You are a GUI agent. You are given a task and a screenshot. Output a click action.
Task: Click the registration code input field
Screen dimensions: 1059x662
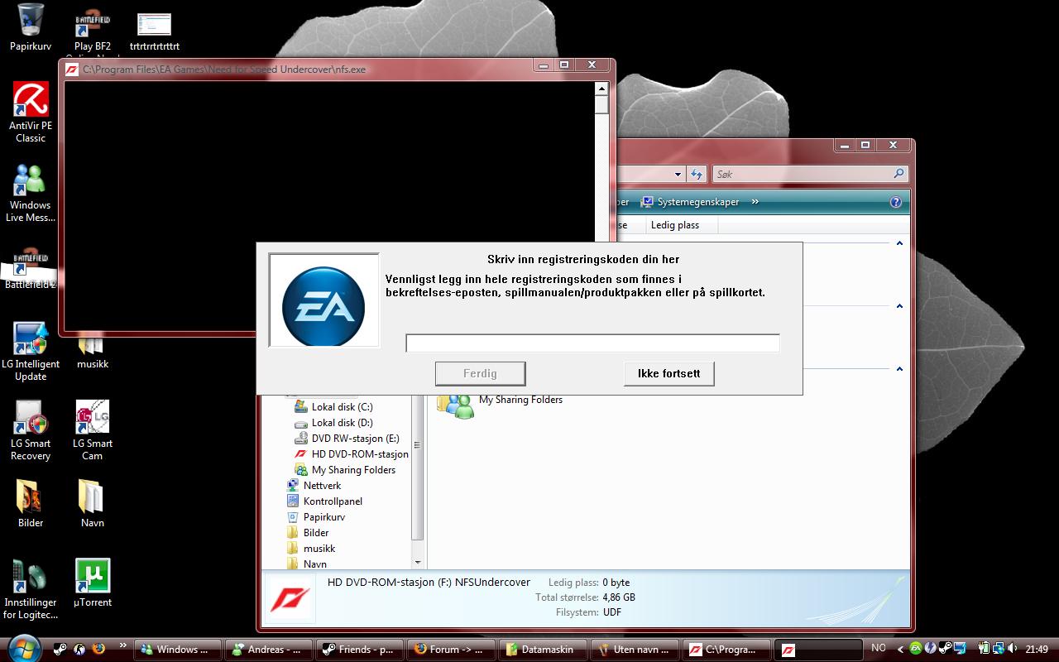[592, 343]
